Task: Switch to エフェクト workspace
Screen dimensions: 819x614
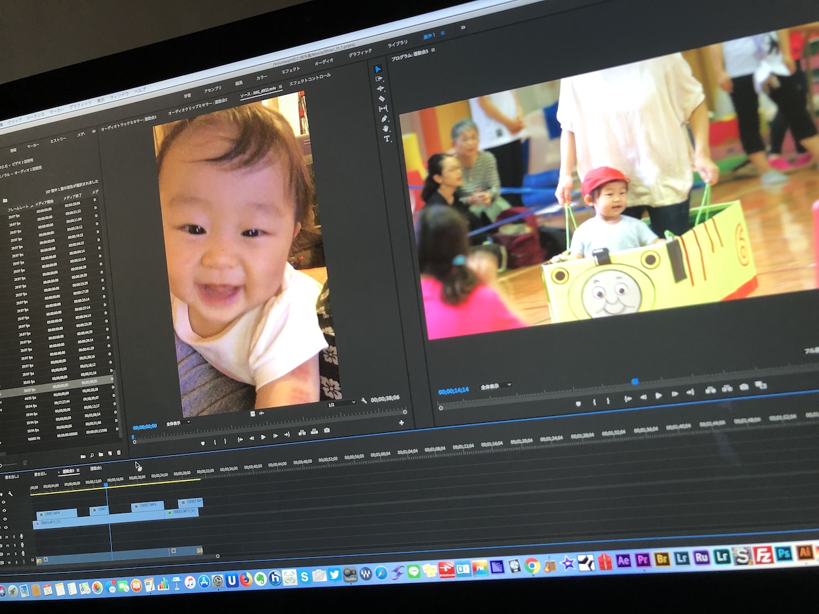Action: point(291,70)
